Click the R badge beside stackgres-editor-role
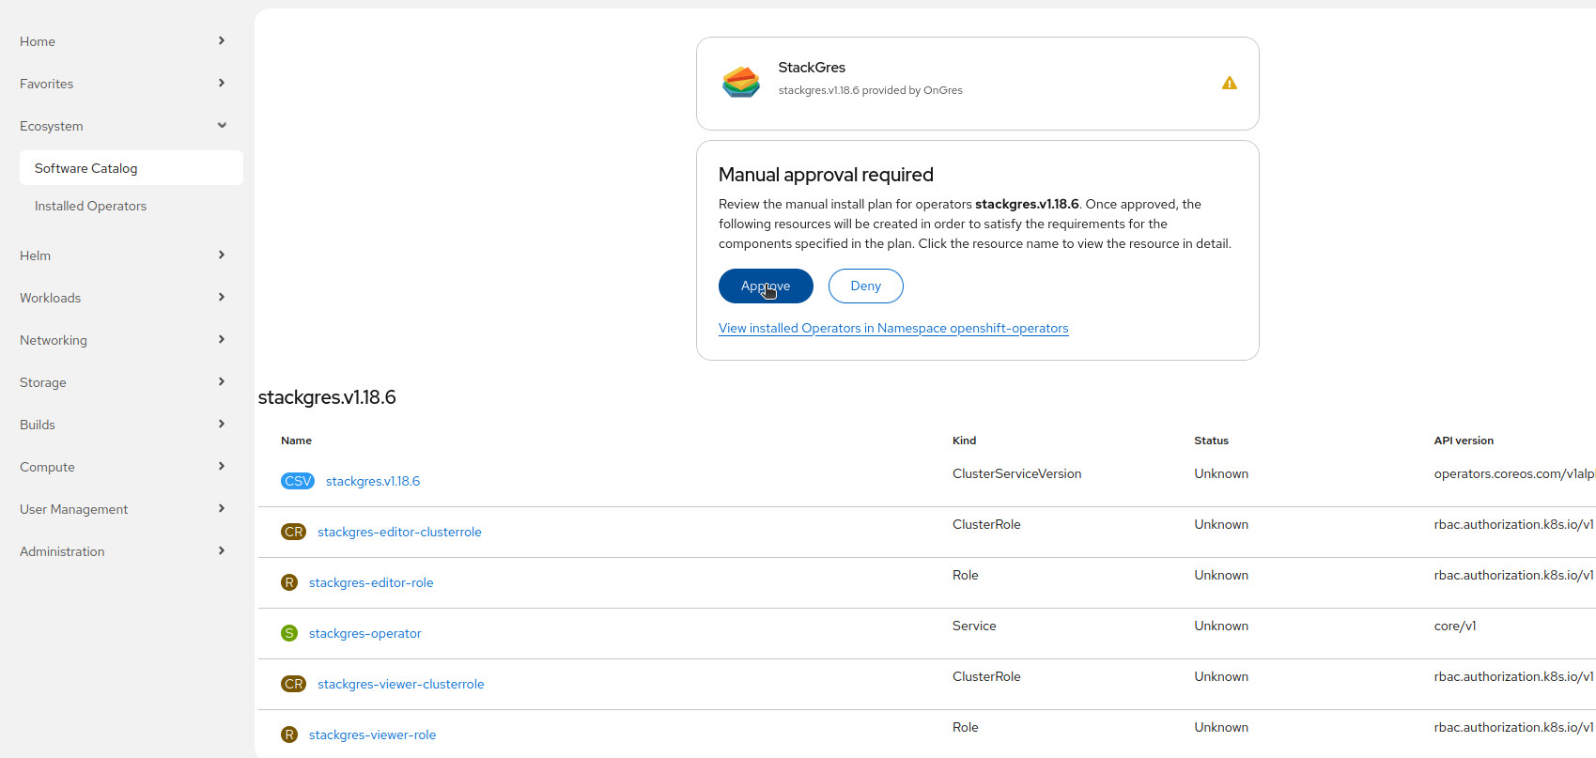 click(x=289, y=582)
